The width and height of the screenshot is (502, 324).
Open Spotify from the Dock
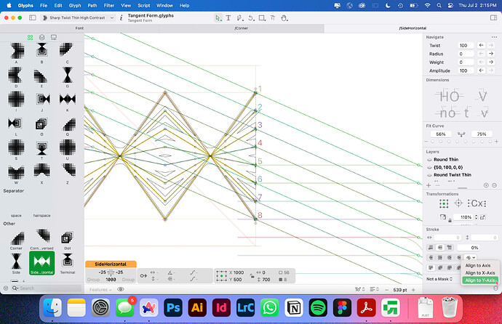[318, 308]
